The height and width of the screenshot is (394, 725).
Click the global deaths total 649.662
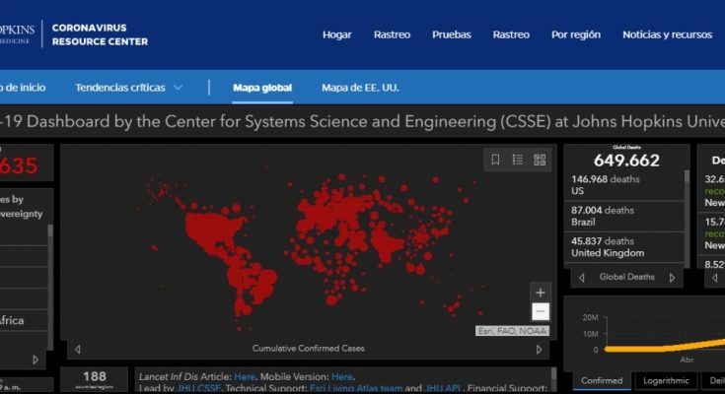point(626,161)
